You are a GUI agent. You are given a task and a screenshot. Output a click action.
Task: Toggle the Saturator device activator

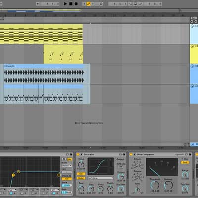click(78, 154)
